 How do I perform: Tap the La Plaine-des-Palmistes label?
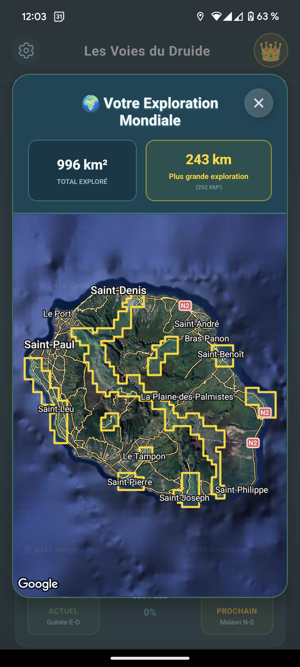pos(187,397)
